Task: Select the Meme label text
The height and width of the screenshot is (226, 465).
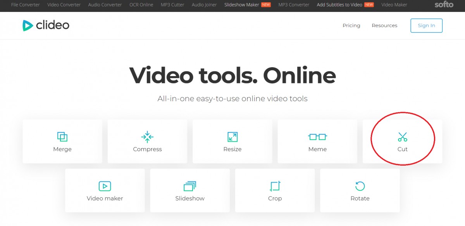Action: tap(317, 149)
